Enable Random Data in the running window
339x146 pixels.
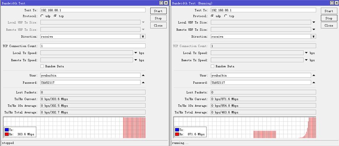pos(212,66)
